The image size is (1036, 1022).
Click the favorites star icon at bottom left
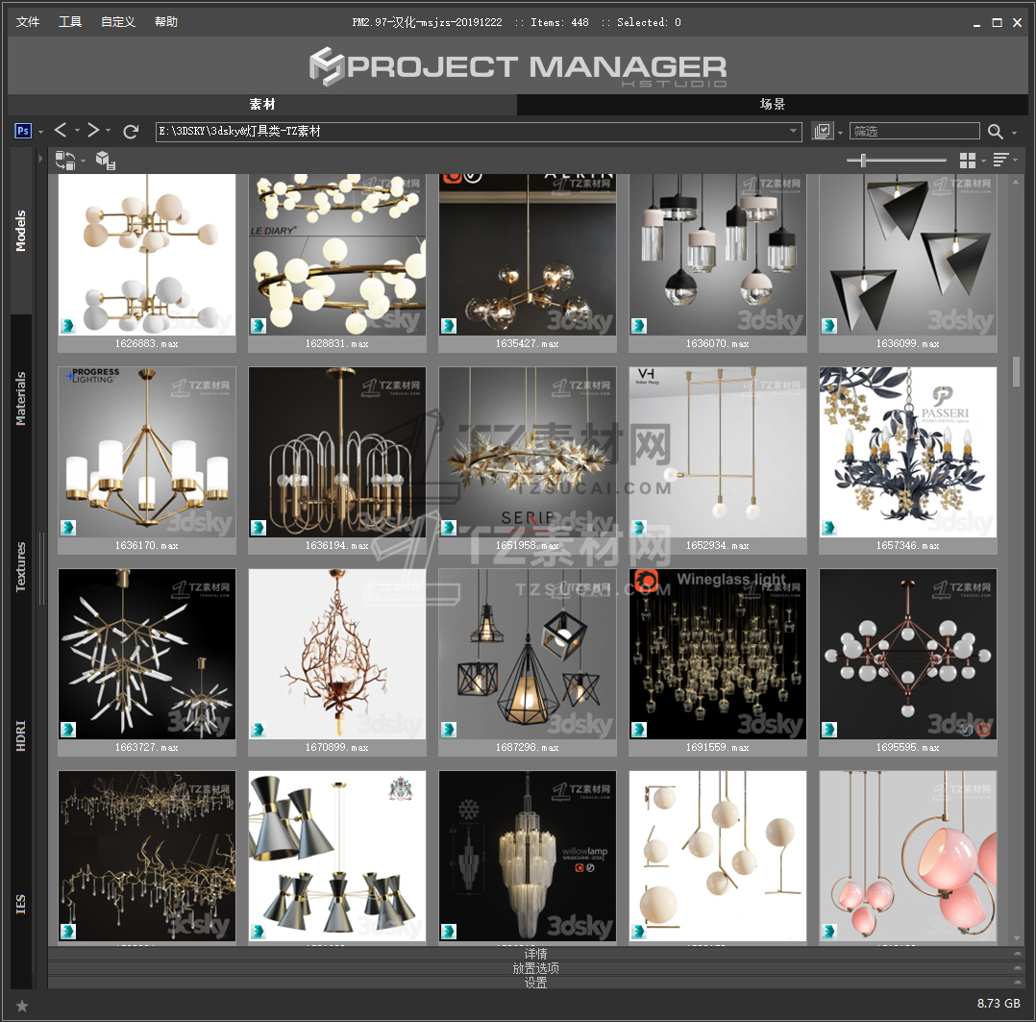coord(22,1006)
